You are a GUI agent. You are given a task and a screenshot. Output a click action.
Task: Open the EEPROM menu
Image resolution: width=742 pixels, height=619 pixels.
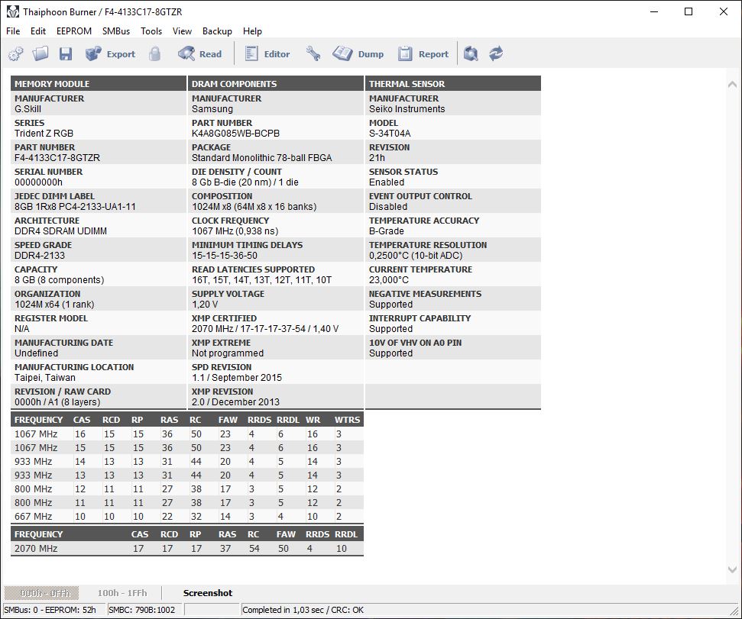pos(74,31)
